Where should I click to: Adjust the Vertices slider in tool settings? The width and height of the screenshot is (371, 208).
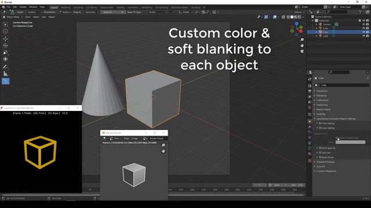click(x=113, y=12)
